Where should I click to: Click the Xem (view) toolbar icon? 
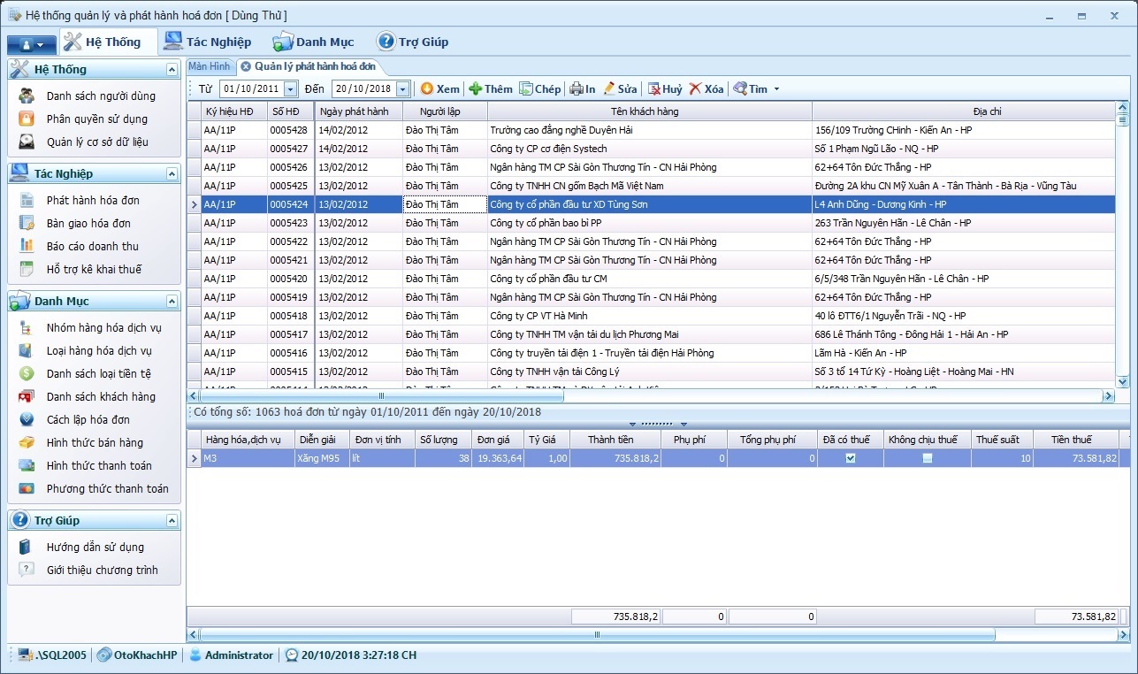point(427,88)
